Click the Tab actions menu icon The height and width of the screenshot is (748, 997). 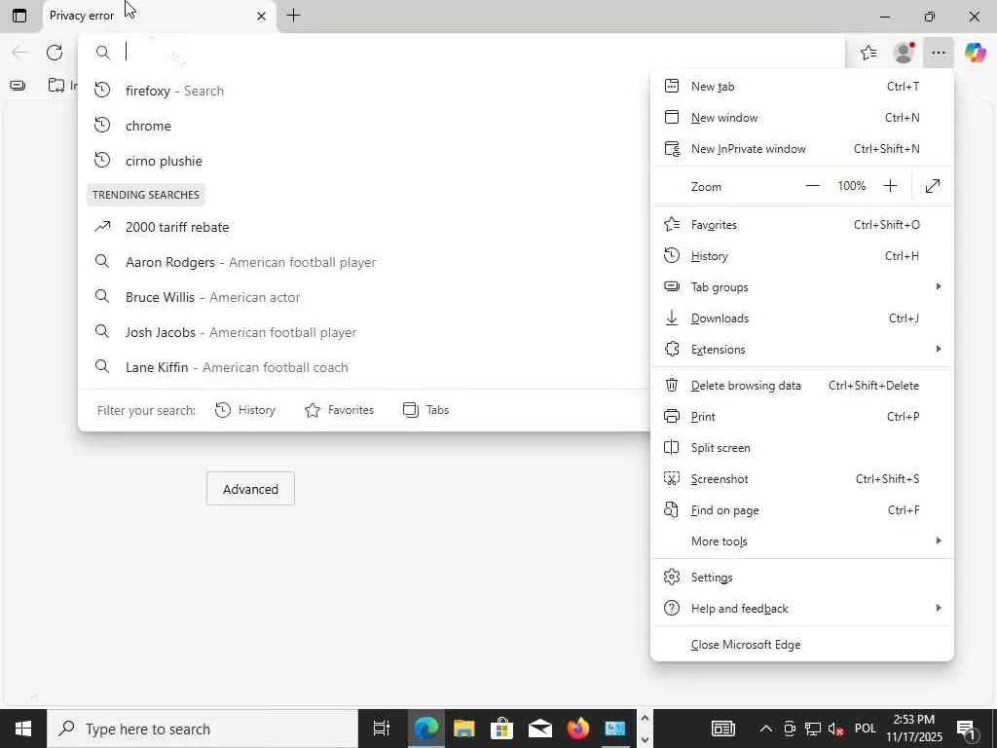tap(19, 16)
